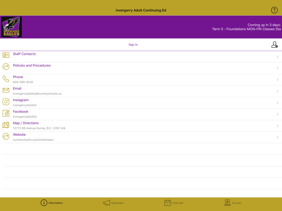Select the Website heading
Image resolution: width=282 pixels, height=211 pixels.
(x=19, y=135)
